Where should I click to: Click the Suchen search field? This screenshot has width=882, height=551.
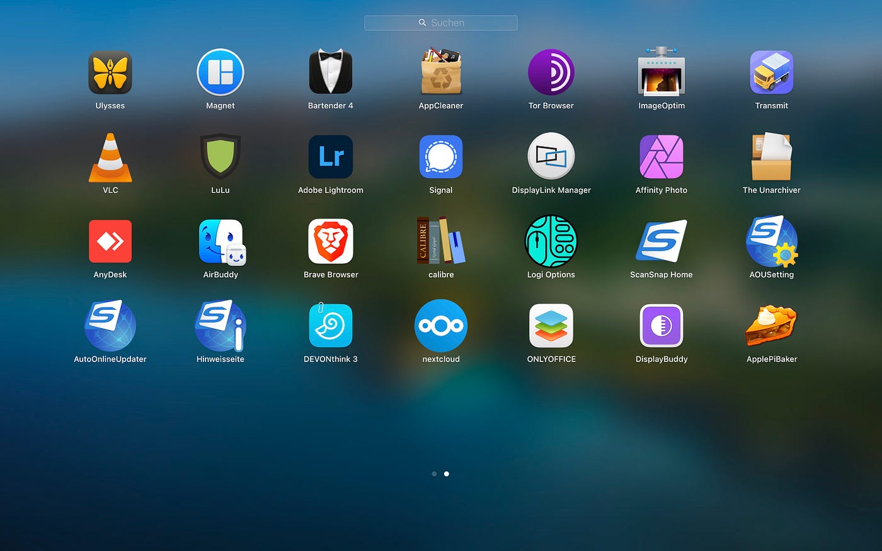click(x=441, y=23)
